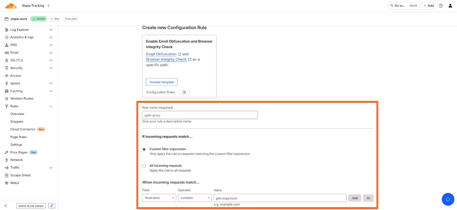Expand the SSL/TLS section chevron
The image size is (457, 210).
(x=51, y=60)
